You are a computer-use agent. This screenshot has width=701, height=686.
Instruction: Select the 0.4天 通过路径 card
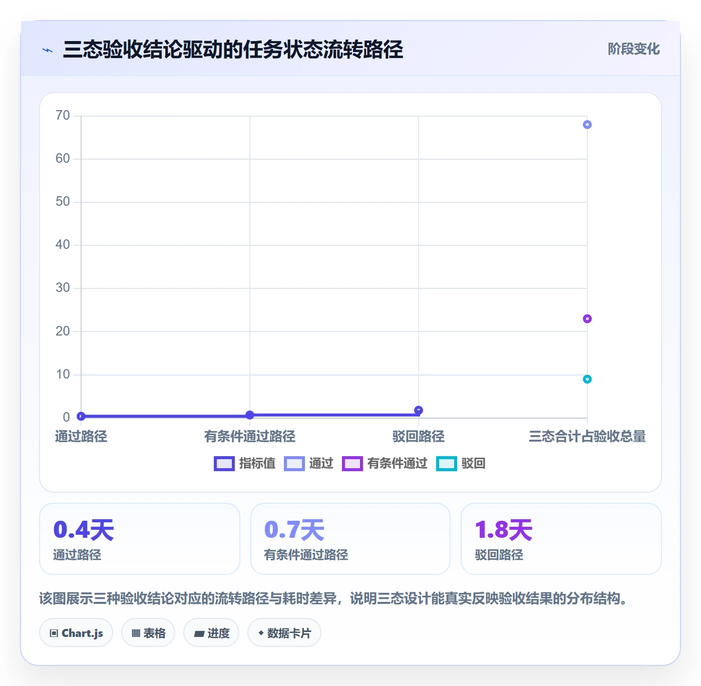coord(140,539)
